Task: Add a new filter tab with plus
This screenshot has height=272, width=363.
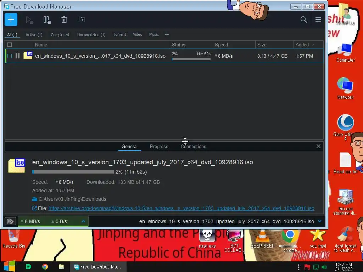Action: [x=167, y=34]
